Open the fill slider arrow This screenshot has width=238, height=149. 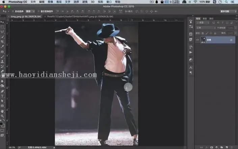pos(236,33)
